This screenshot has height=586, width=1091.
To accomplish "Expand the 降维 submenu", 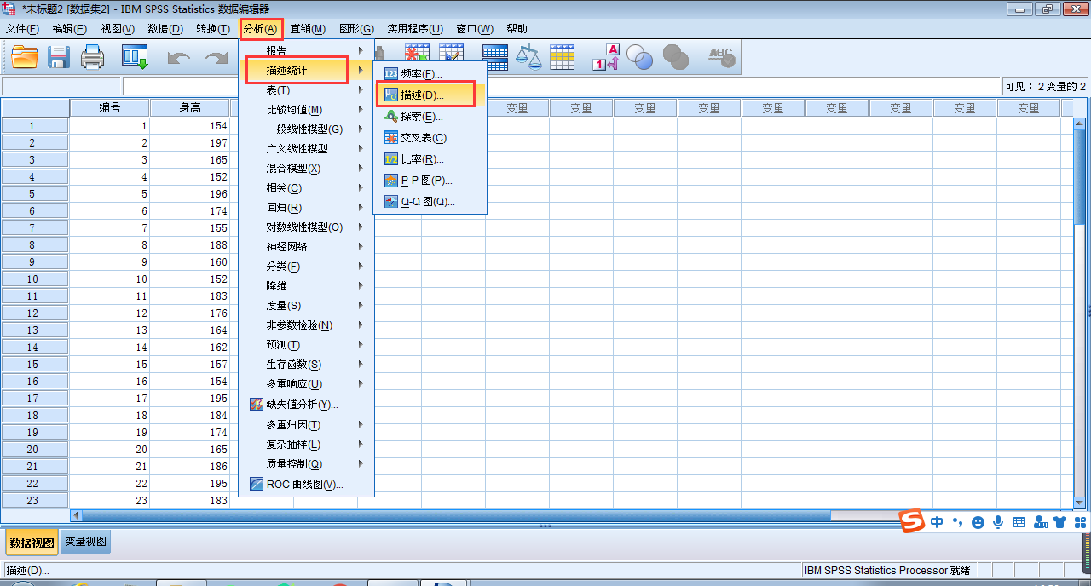I will click(x=306, y=286).
